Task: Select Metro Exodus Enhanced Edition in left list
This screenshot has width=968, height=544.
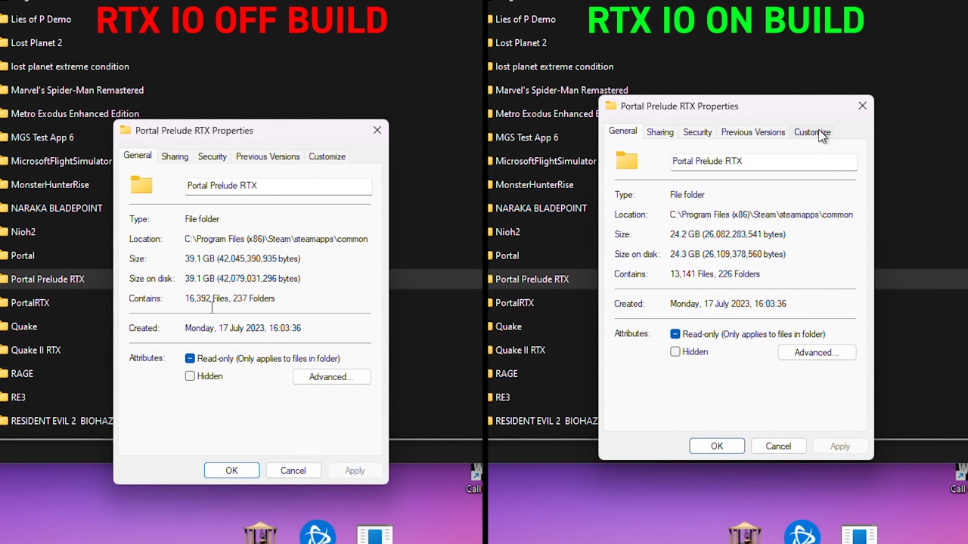Action: pos(75,114)
